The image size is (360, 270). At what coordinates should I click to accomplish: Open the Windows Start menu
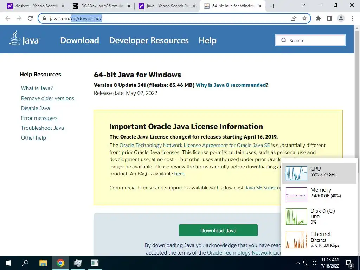(x=8, y=263)
